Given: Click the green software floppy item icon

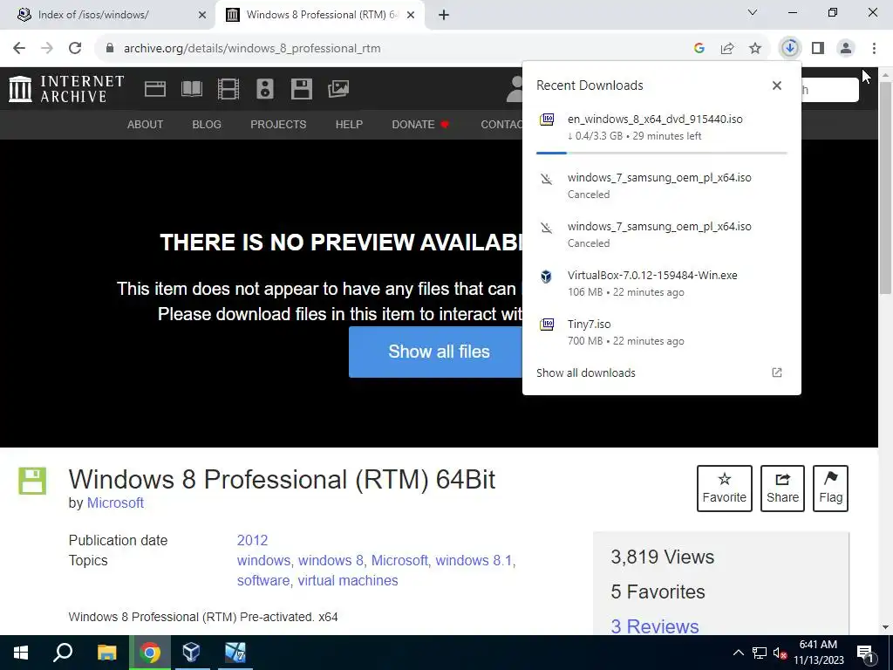Looking at the screenshot, I should pos(32,481).
